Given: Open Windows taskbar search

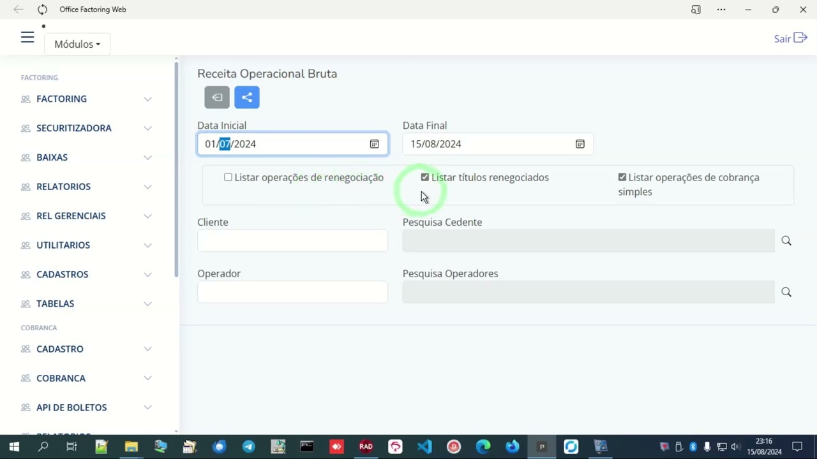Looking at the screenshot, I should 43,447.
